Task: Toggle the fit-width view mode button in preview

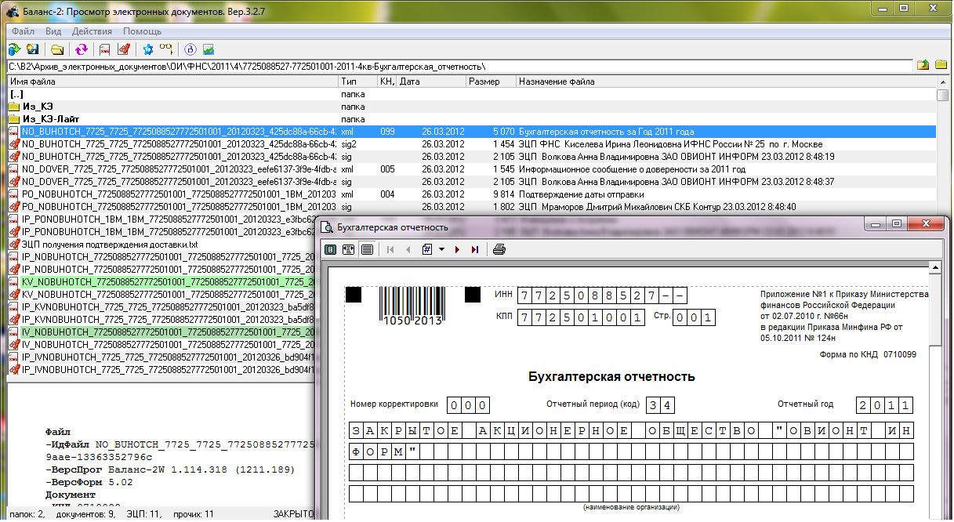Action: coord(349,250)
